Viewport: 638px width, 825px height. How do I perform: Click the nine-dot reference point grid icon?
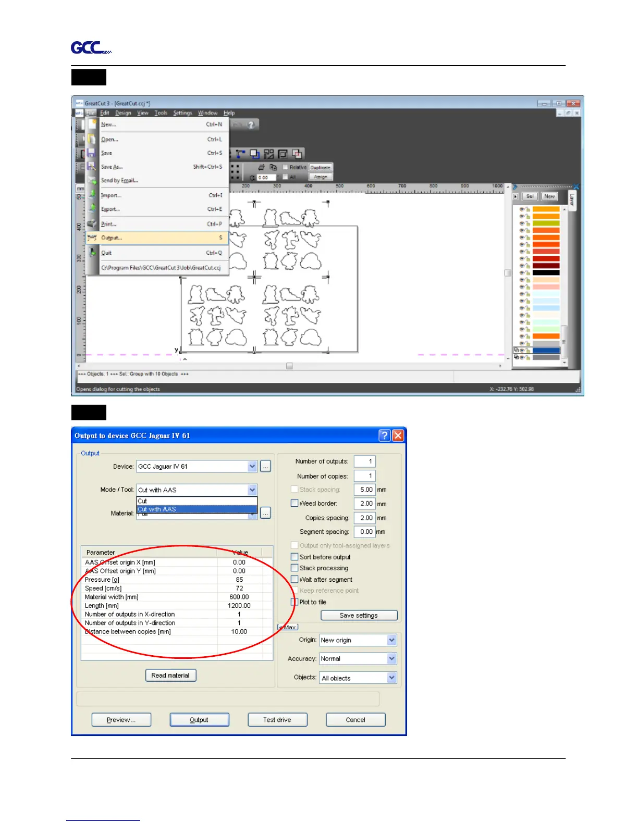click(x=235, y=172)
